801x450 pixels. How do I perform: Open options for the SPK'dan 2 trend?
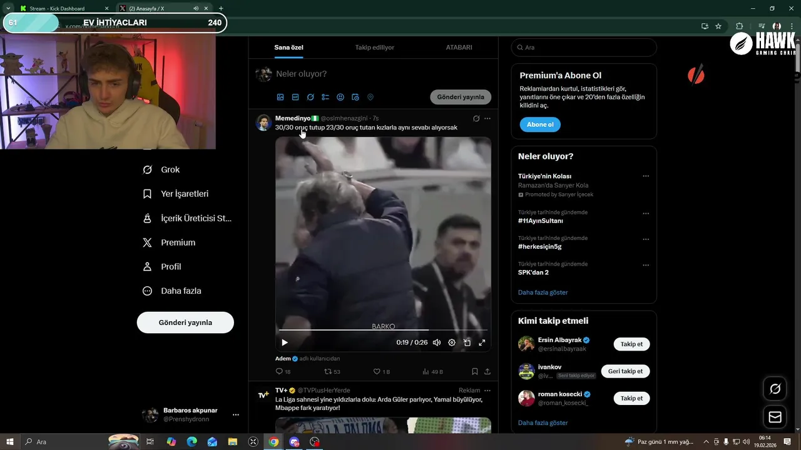coord(646,265)
